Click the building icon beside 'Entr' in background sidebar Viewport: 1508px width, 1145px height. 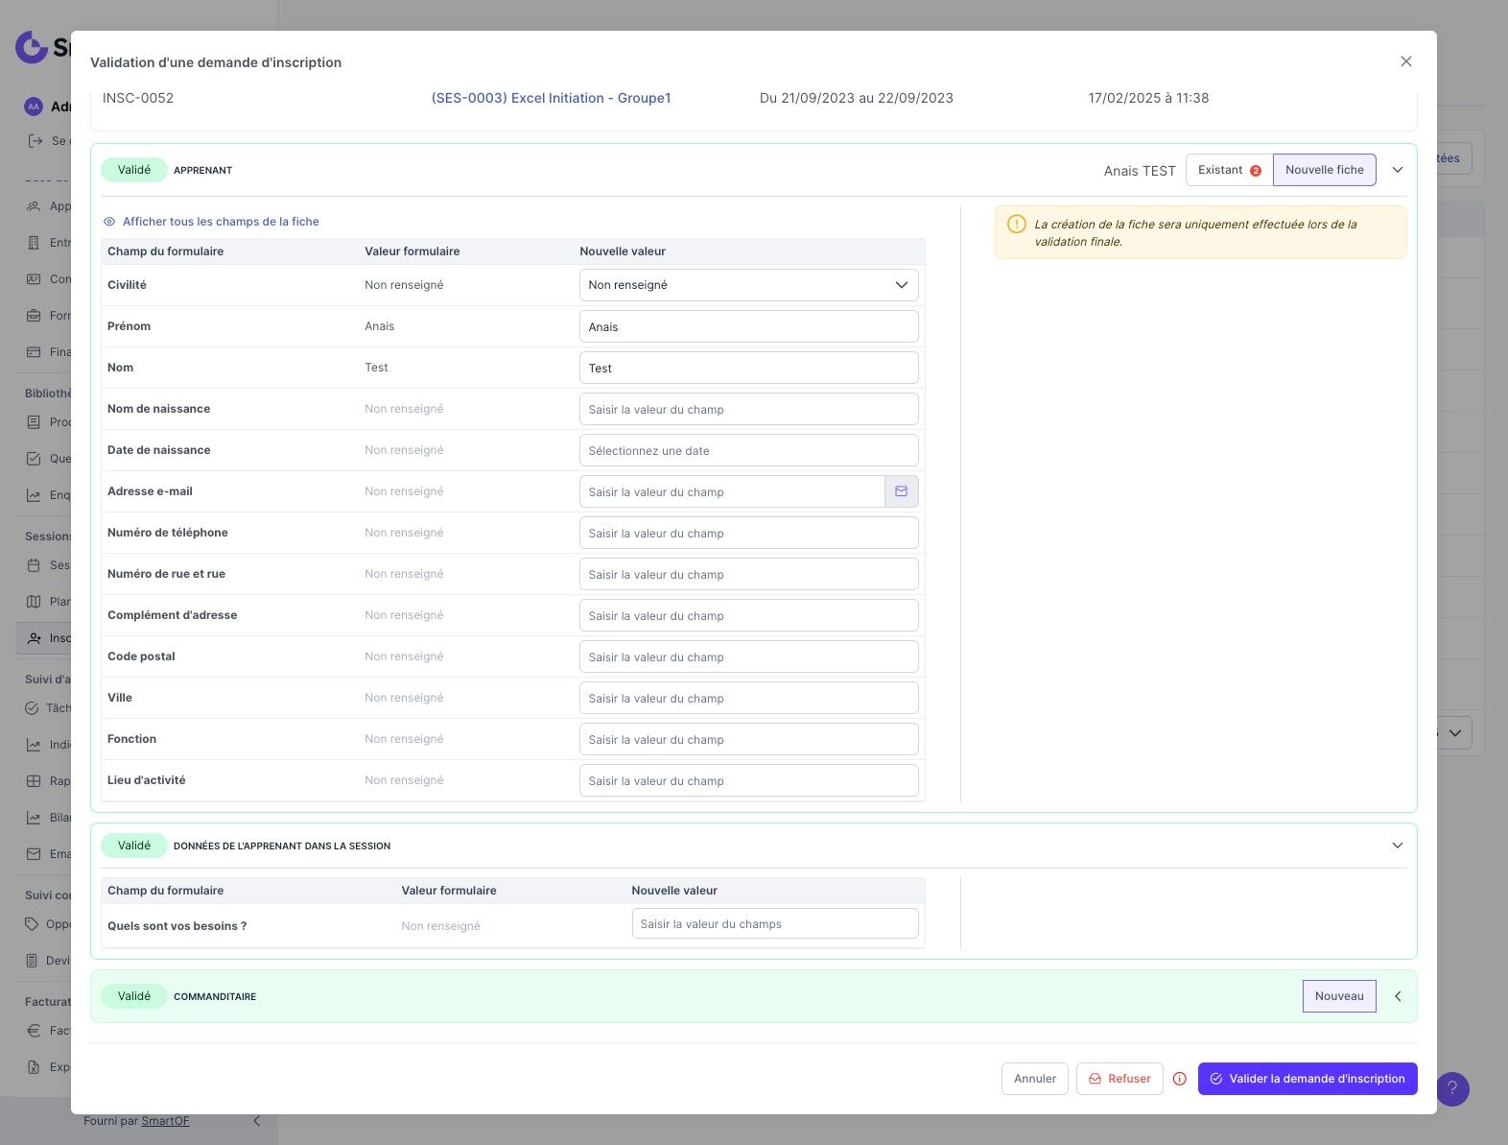(x=34, y=243)
